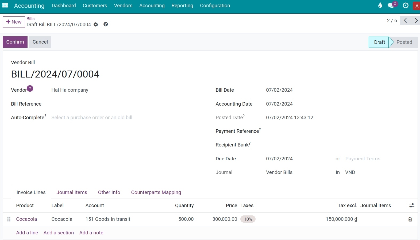This screenshot has height=240, width=420.
Task: Open the Configuration menu
Action: pyautogui.click(x=215, y=6)
